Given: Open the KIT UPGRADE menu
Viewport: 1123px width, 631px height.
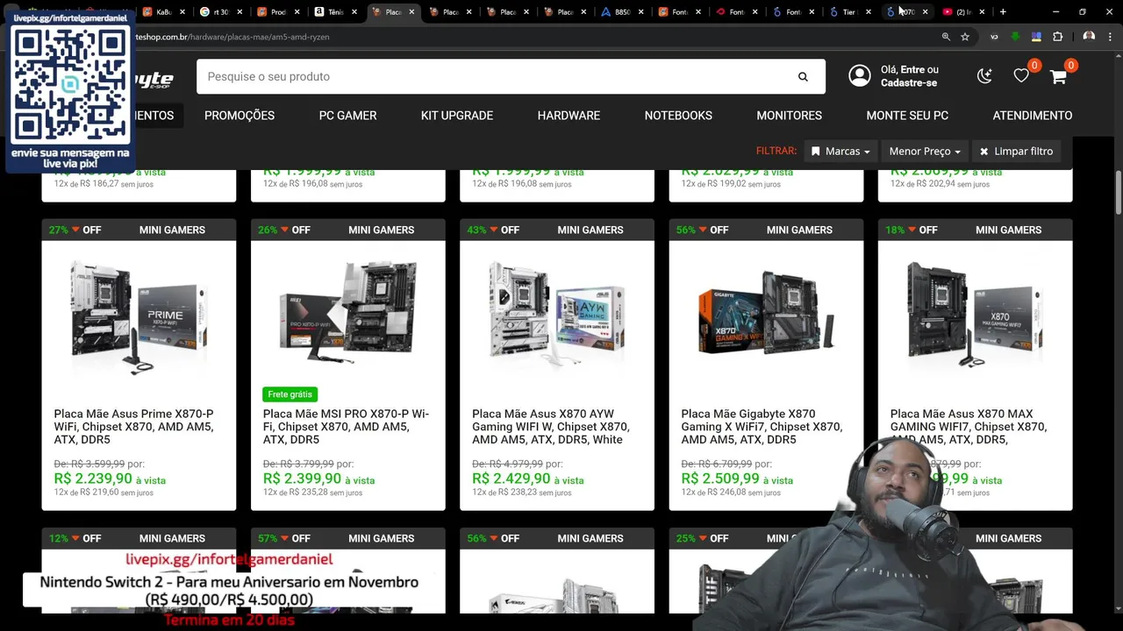Looking at the screenshot, I should [x=457, y=116].
